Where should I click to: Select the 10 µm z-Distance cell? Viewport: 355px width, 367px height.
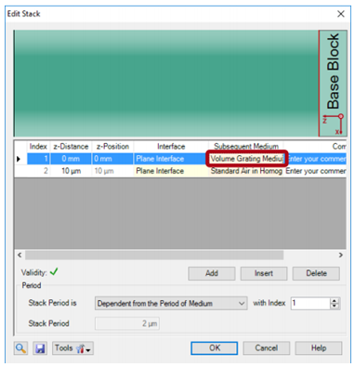point(71,171)
